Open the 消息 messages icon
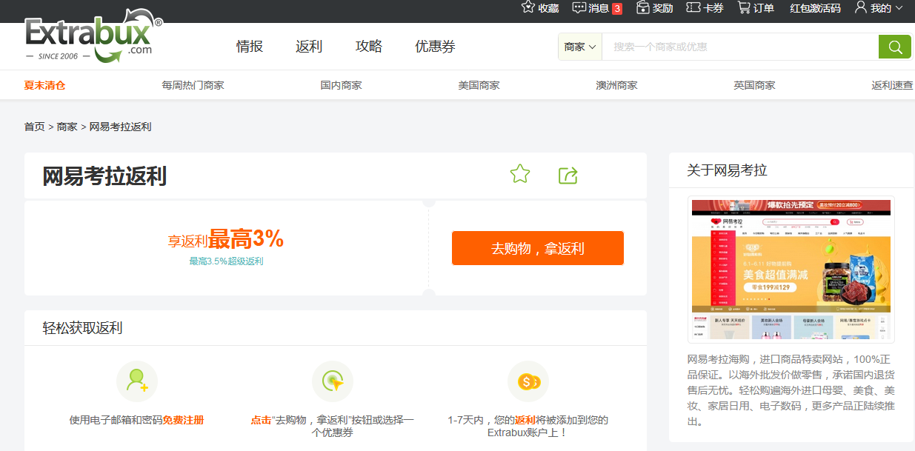The width and height of the screenshot is (915, 451). [579, 7]
